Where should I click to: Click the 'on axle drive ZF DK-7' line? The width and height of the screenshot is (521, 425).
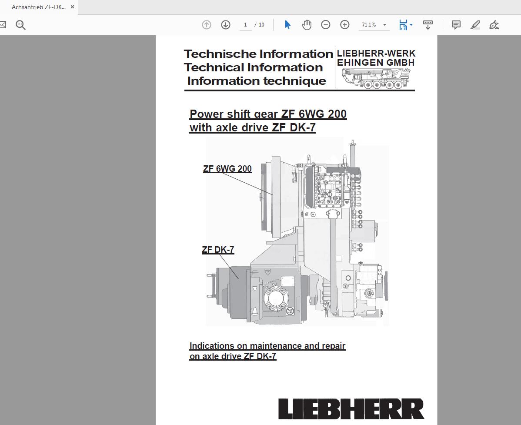tap(233, 356)
